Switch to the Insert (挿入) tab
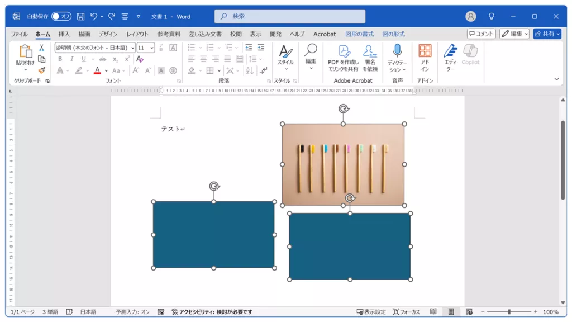The image size is (572, 322). click(x=64, y=34)
